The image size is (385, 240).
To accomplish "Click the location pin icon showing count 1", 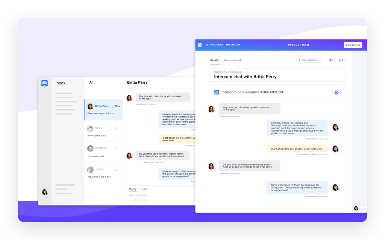I will tap(330, 60).
